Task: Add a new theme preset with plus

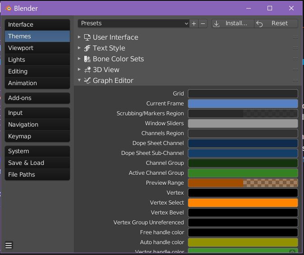Action: point(194,23)
